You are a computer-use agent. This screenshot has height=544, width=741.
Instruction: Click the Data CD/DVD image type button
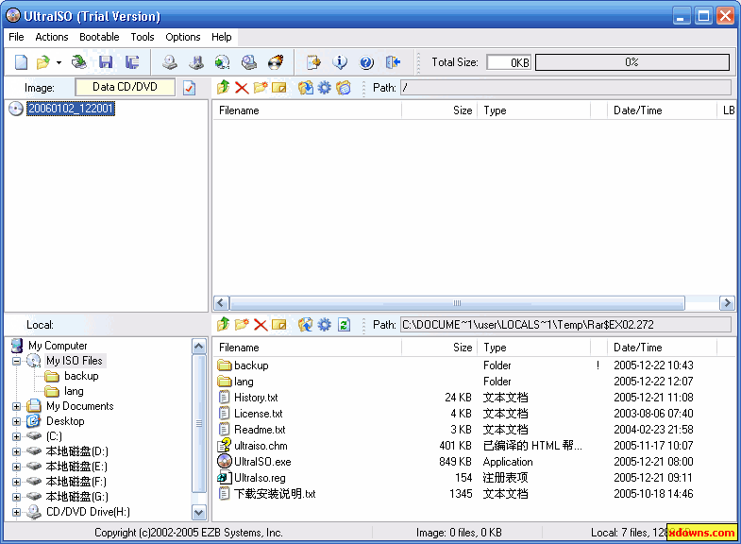(125, 87)
